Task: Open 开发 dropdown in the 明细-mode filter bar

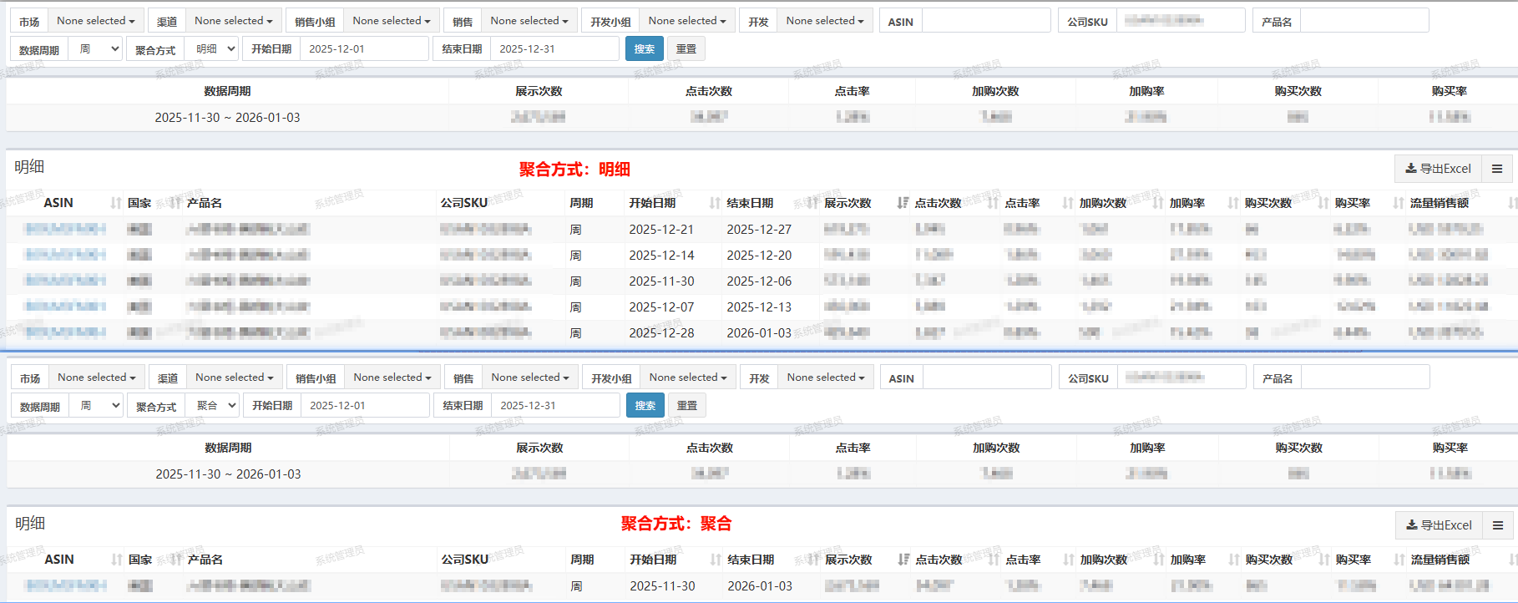Action: (x=825, y=21)
